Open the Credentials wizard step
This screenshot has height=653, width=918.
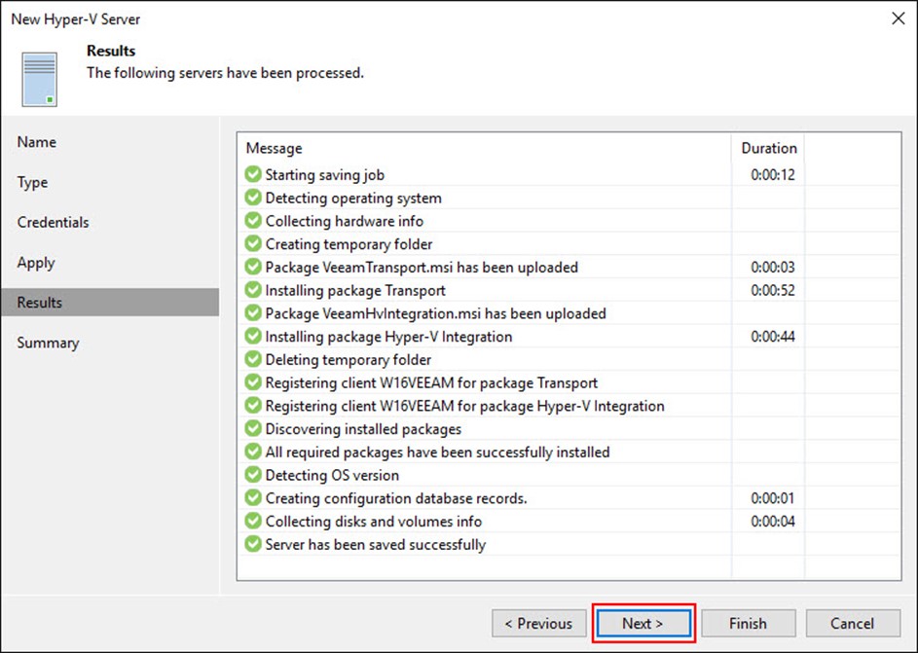54,222
